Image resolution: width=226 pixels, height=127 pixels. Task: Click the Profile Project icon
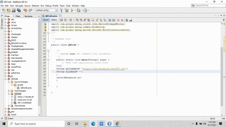85,10
